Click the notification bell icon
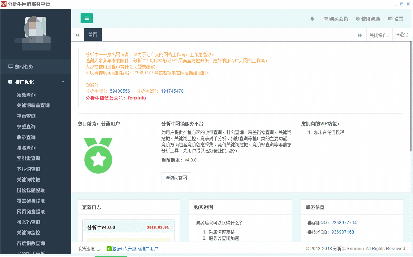Image resolution: width=413 pixels, height=257 pixels. [312, 19]
